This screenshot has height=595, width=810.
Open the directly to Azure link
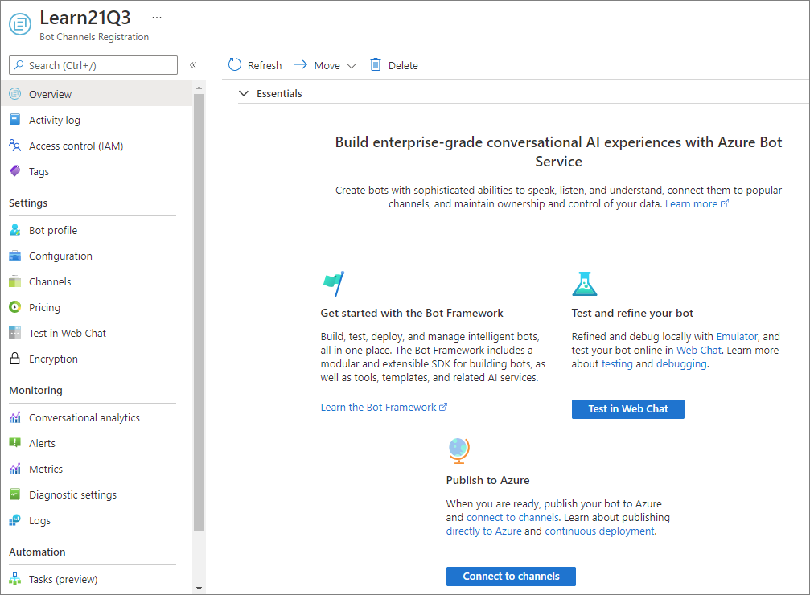point(484,531)
